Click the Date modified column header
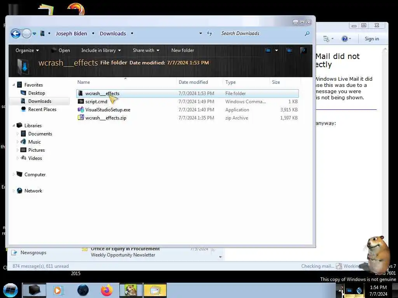The image size is (398, 298). (x=193, y=82)
